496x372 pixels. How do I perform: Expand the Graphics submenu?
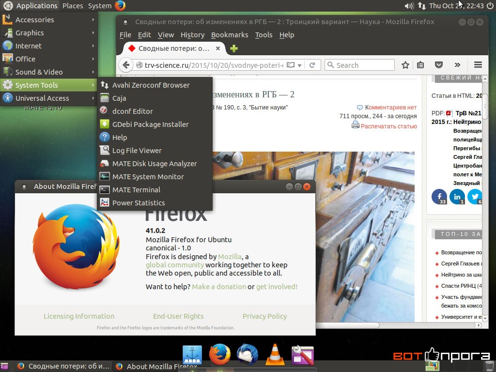click(48, 33)
